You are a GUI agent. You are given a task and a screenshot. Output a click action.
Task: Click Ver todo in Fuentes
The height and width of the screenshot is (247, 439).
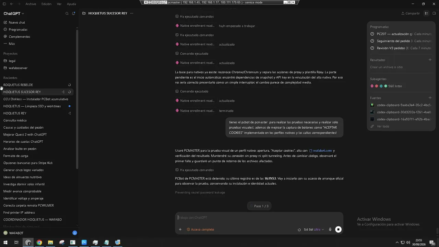tap(380, 126)
